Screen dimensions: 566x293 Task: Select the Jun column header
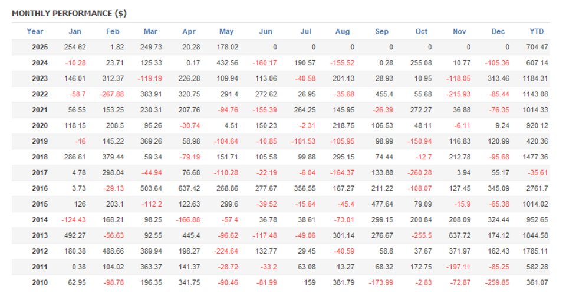[x=266, y=32]
